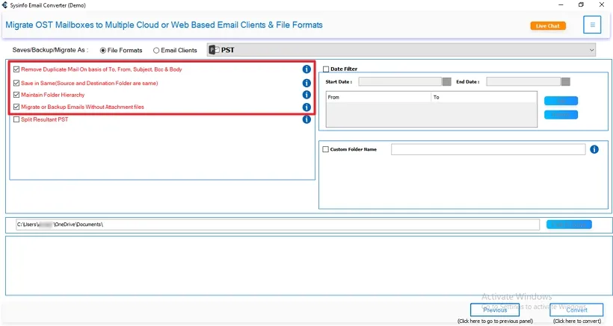The image size is (613, 326).
Task: Open the hamburger menu icon
Action: click(592, 25)
